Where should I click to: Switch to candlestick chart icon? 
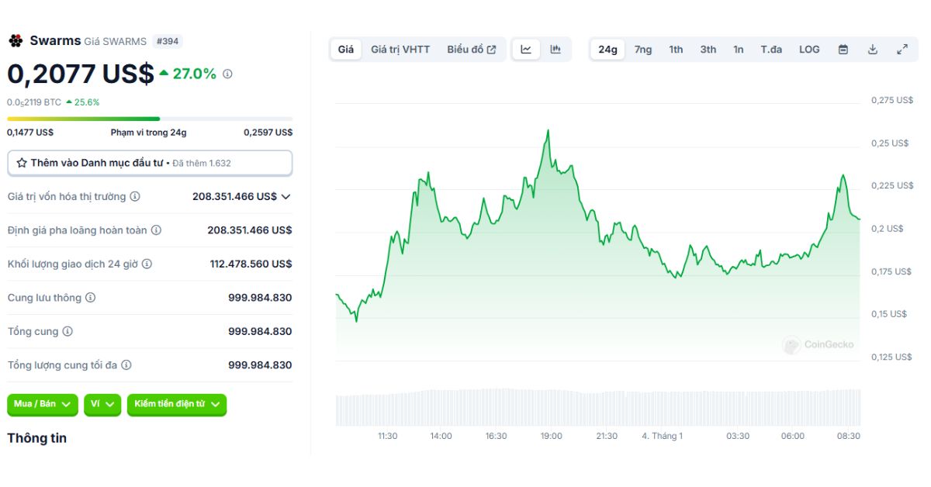pos(555,50)
